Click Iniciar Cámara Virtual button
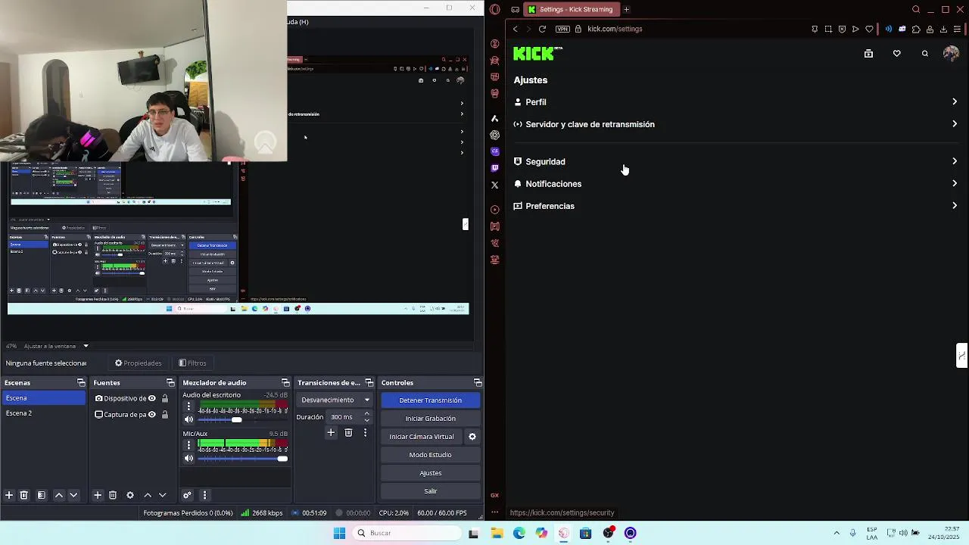Screen dimensions: 969x545 click(422, 437)
